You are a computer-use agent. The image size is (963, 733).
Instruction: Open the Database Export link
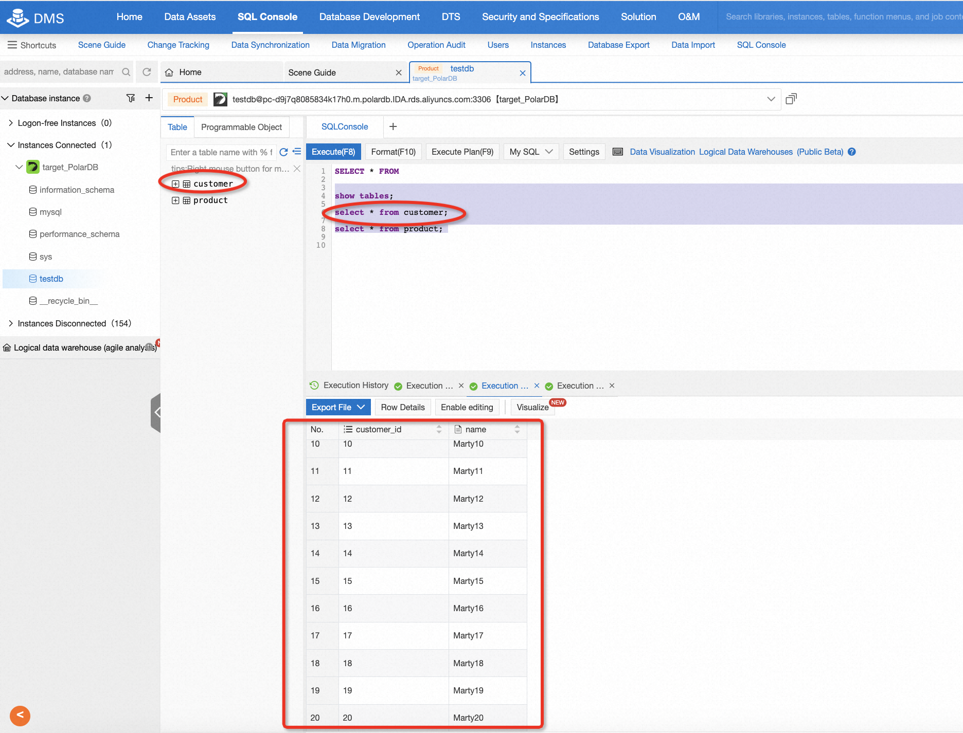click(x=619, y=45)
